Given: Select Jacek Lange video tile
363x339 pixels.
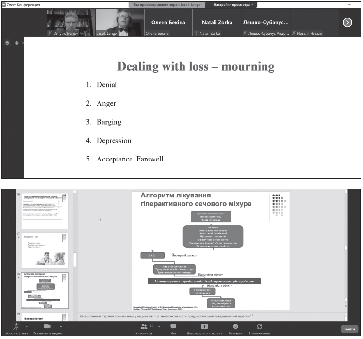Looking at the screenshot, I should click(x=119, y=22).
